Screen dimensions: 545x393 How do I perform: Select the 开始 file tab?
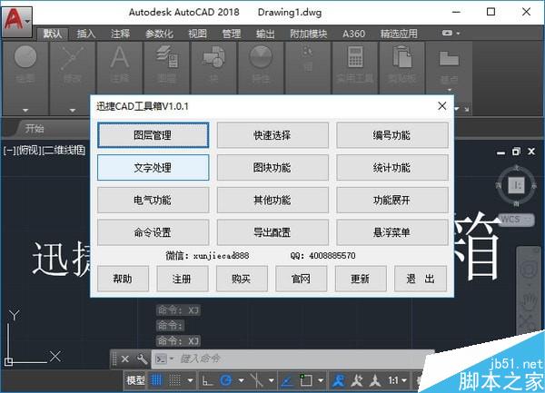[35, 129]
